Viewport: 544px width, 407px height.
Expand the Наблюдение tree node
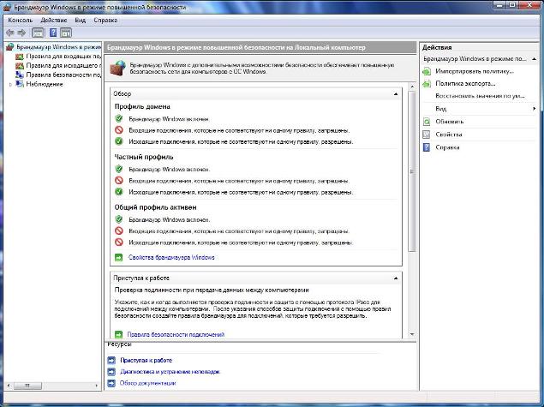click(x=10, y=84)
